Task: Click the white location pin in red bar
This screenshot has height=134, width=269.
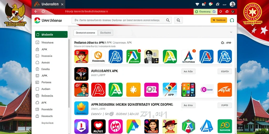Action: [x=221, y=12]
